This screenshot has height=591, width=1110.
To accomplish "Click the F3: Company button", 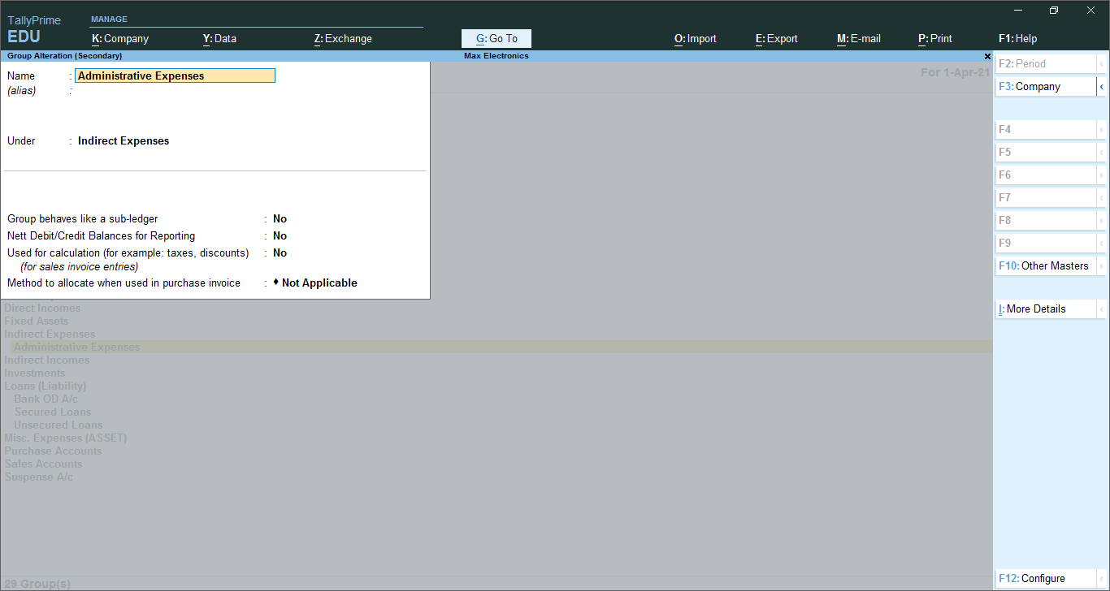I will pyautogui.click(x=1046, y=86).
